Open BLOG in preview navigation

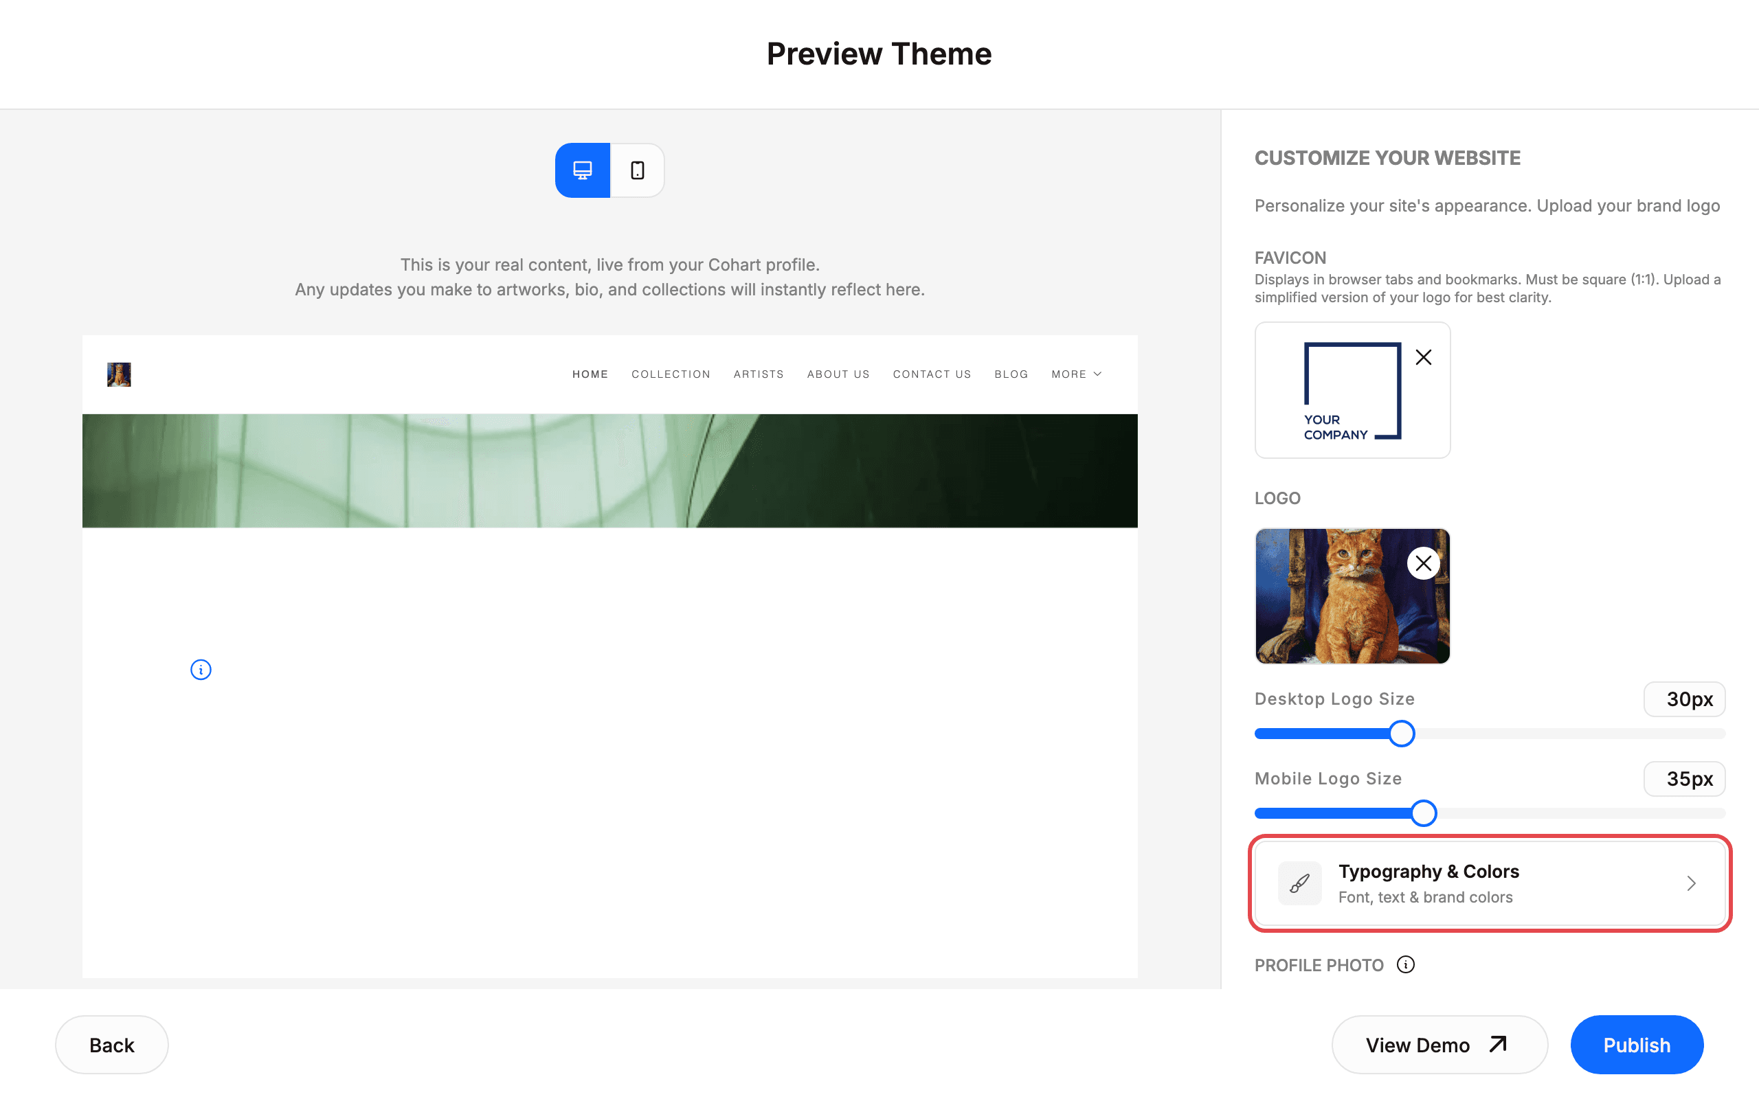[1011, 374]
